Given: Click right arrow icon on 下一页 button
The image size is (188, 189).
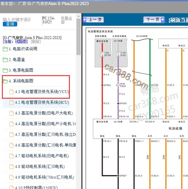Looking at the screenshot, I should pyautogui.click(x=162, y=19).
